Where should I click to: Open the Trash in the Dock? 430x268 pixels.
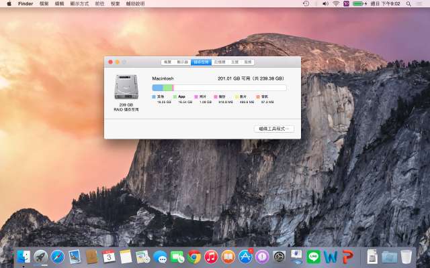(406, 257)
